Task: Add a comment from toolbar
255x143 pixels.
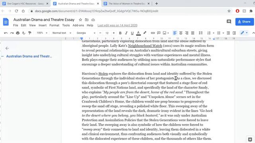Action: [159, 33]
